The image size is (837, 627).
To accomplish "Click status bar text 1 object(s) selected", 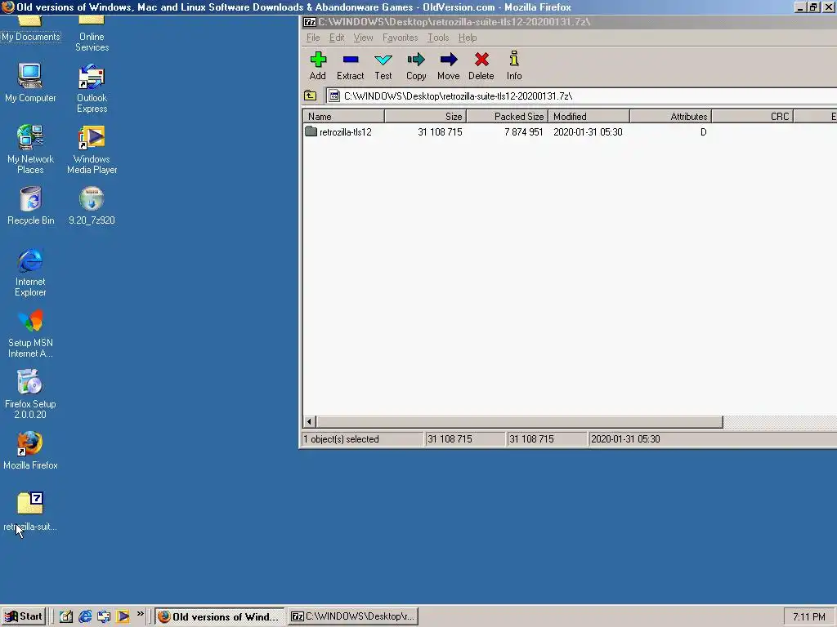I will pyautogui.click(x=341, y=439).
